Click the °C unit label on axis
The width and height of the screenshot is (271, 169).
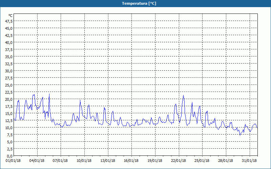[11, 16]
